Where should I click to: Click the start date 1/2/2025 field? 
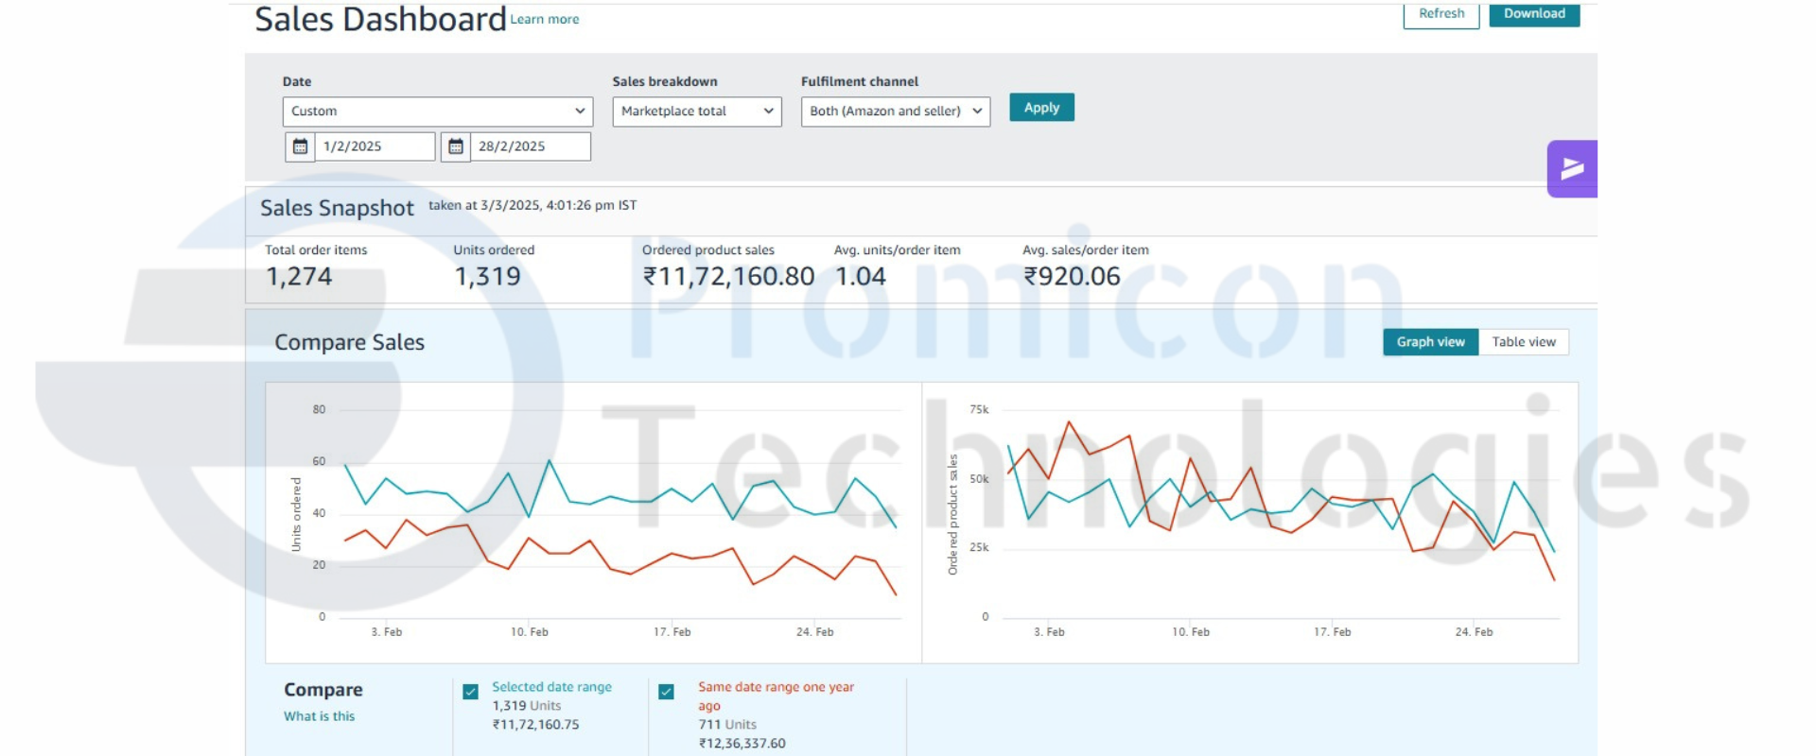point(374,146)
